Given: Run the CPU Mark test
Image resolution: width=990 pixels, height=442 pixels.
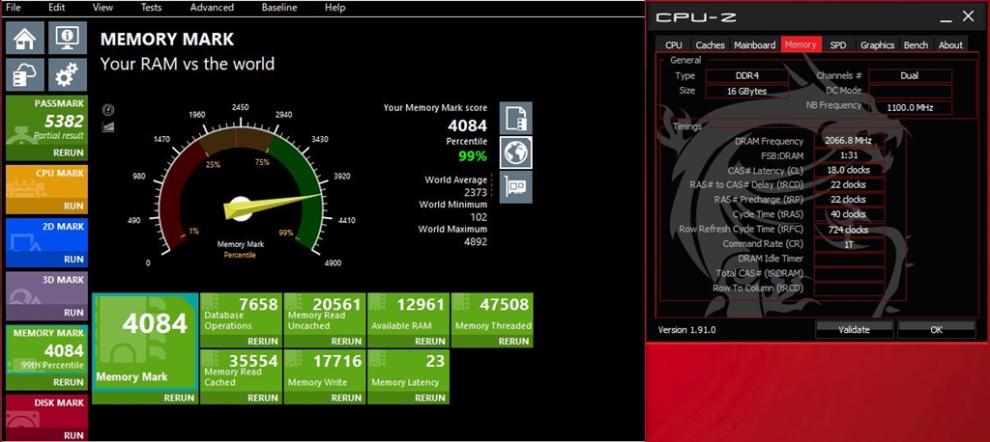Looking at the screenshot, I should 73,207.
